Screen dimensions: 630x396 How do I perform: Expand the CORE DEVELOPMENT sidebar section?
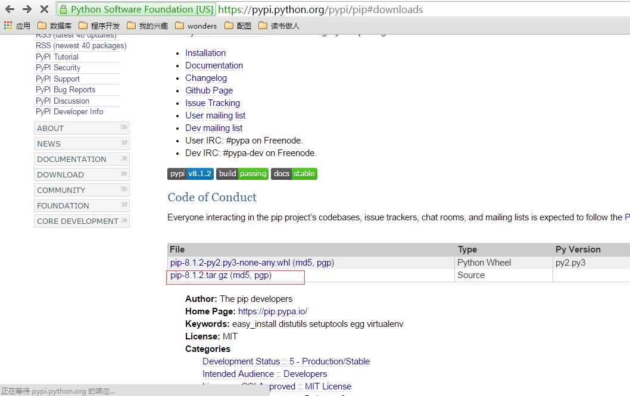tap(82, 221)
